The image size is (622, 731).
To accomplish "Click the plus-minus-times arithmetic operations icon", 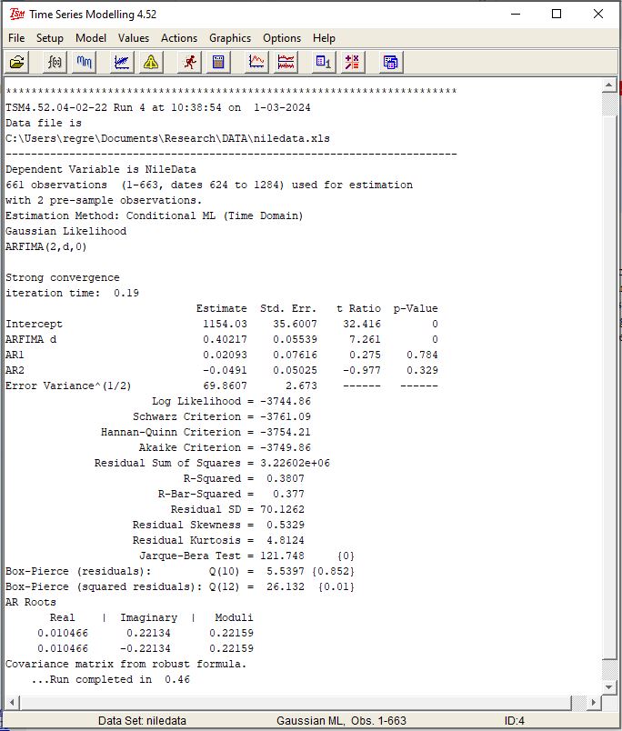I will coord(352,62).
